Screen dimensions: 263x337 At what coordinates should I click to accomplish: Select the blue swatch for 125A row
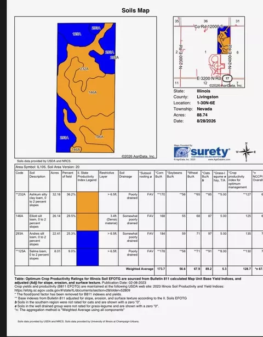(x=88, y=257)
